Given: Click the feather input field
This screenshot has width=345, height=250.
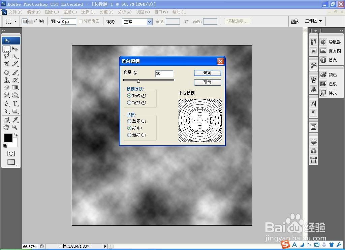Looking at the screenshot, I should tap(68, 21).
